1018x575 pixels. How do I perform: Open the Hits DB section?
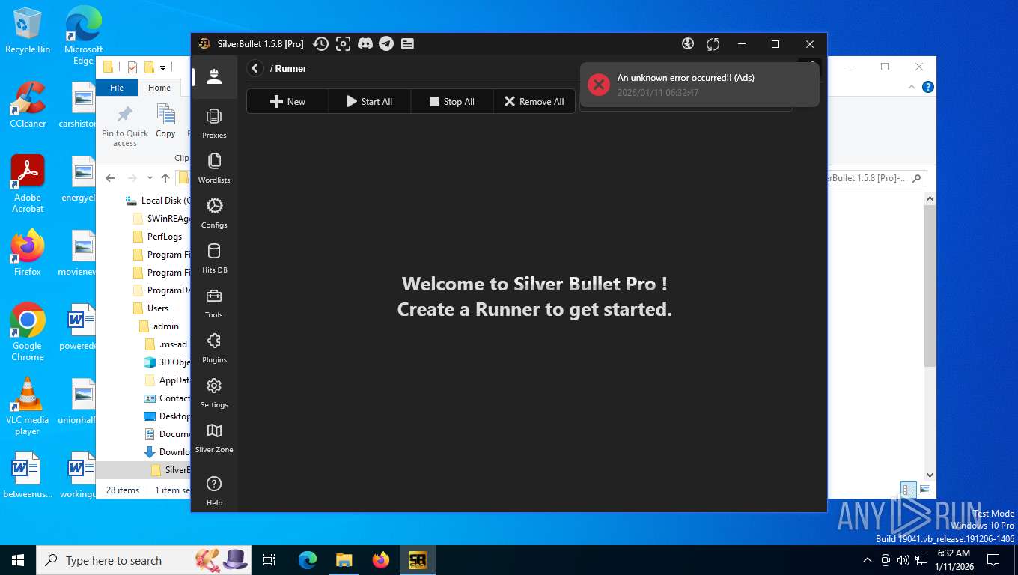[x=214, y=258]
